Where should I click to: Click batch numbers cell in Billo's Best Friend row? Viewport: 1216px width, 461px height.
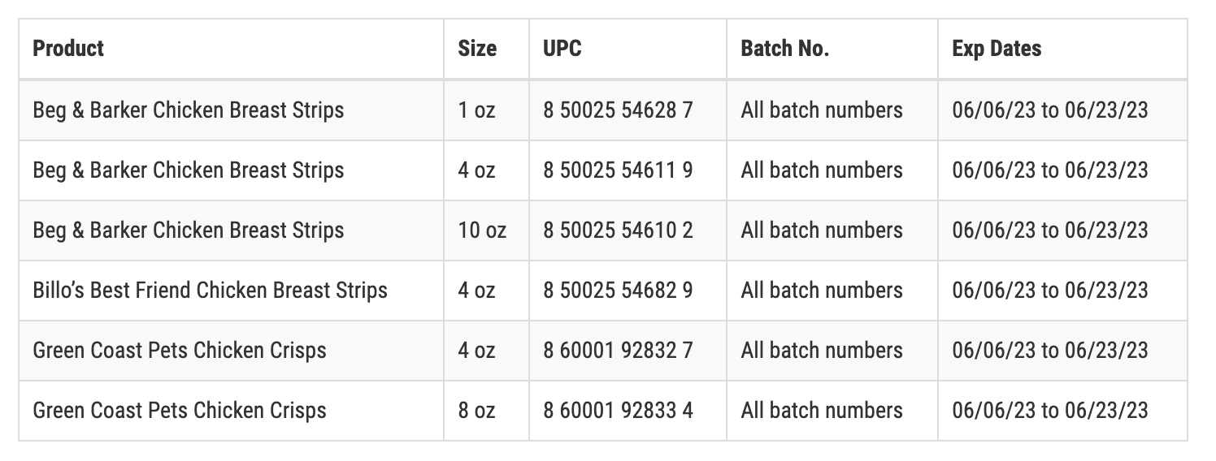coord(822,290)
